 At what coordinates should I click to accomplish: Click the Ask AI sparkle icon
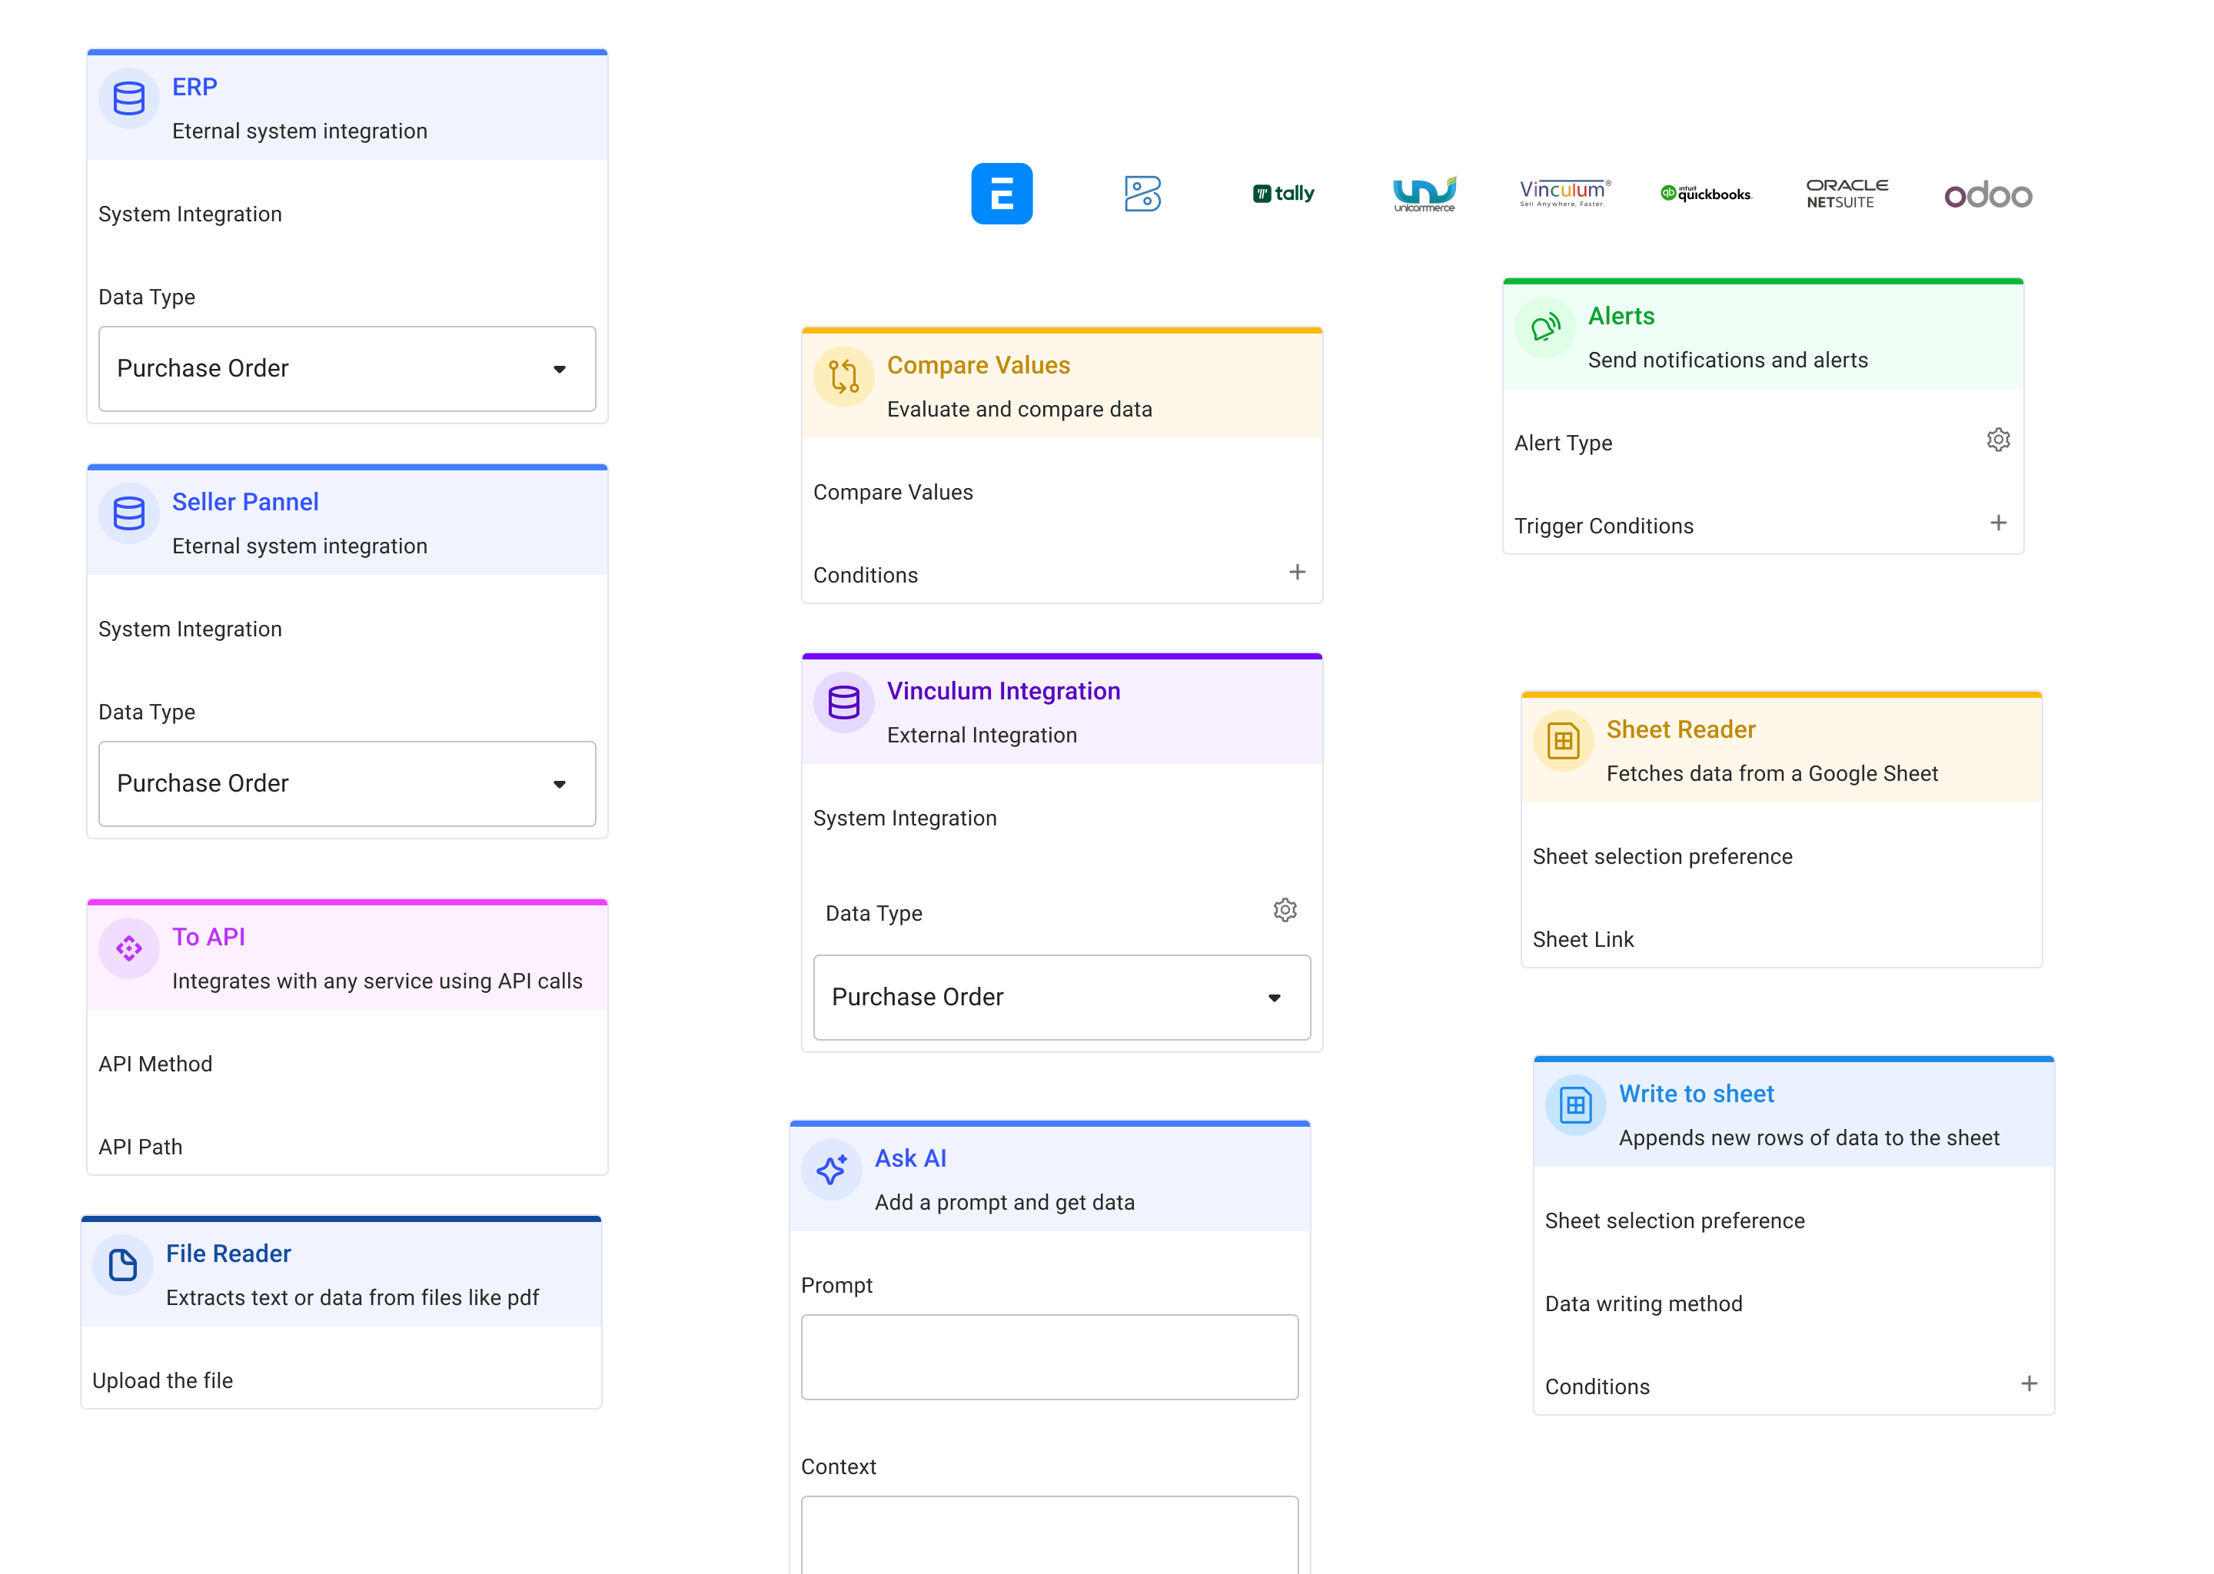pyautogui.click(x=832, y=1170)
